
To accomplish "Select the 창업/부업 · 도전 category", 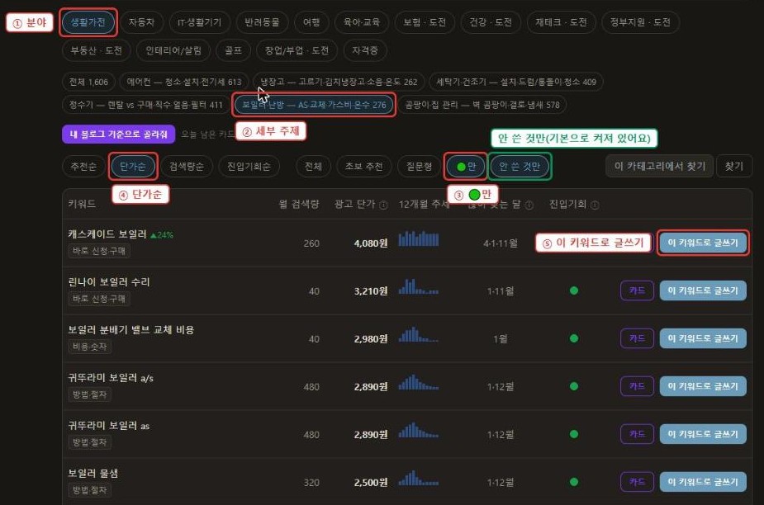I will tap(297, 50).
